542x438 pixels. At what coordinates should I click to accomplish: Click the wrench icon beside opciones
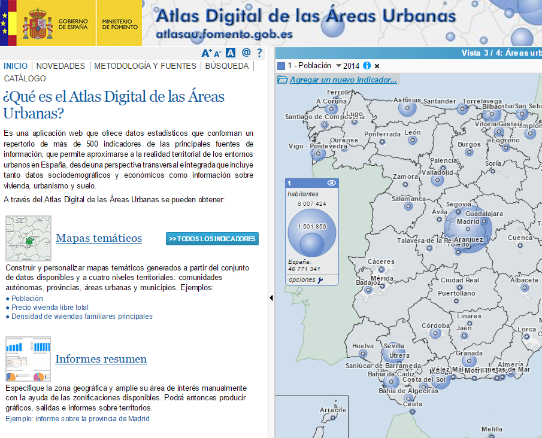[x=320, y=280]
